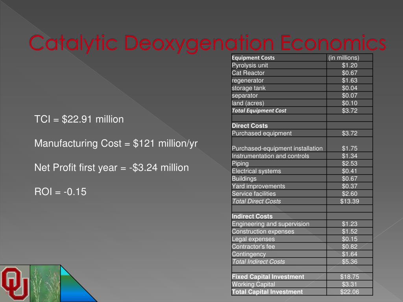Click the Service facilities label
This screenshot has width=403, height=302.
tap(254, 193)
